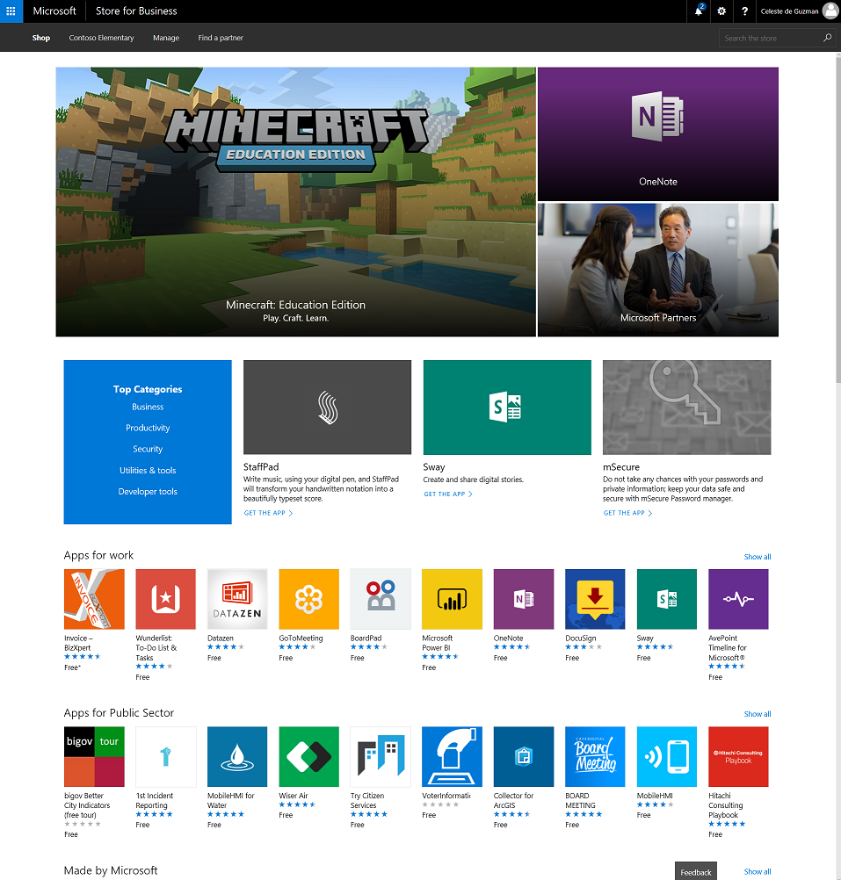
Task: Open the settings gear icon
Action: coord(721,11)
